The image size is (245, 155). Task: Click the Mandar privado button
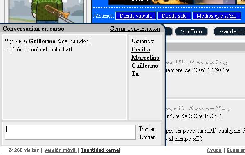[229, 32]
